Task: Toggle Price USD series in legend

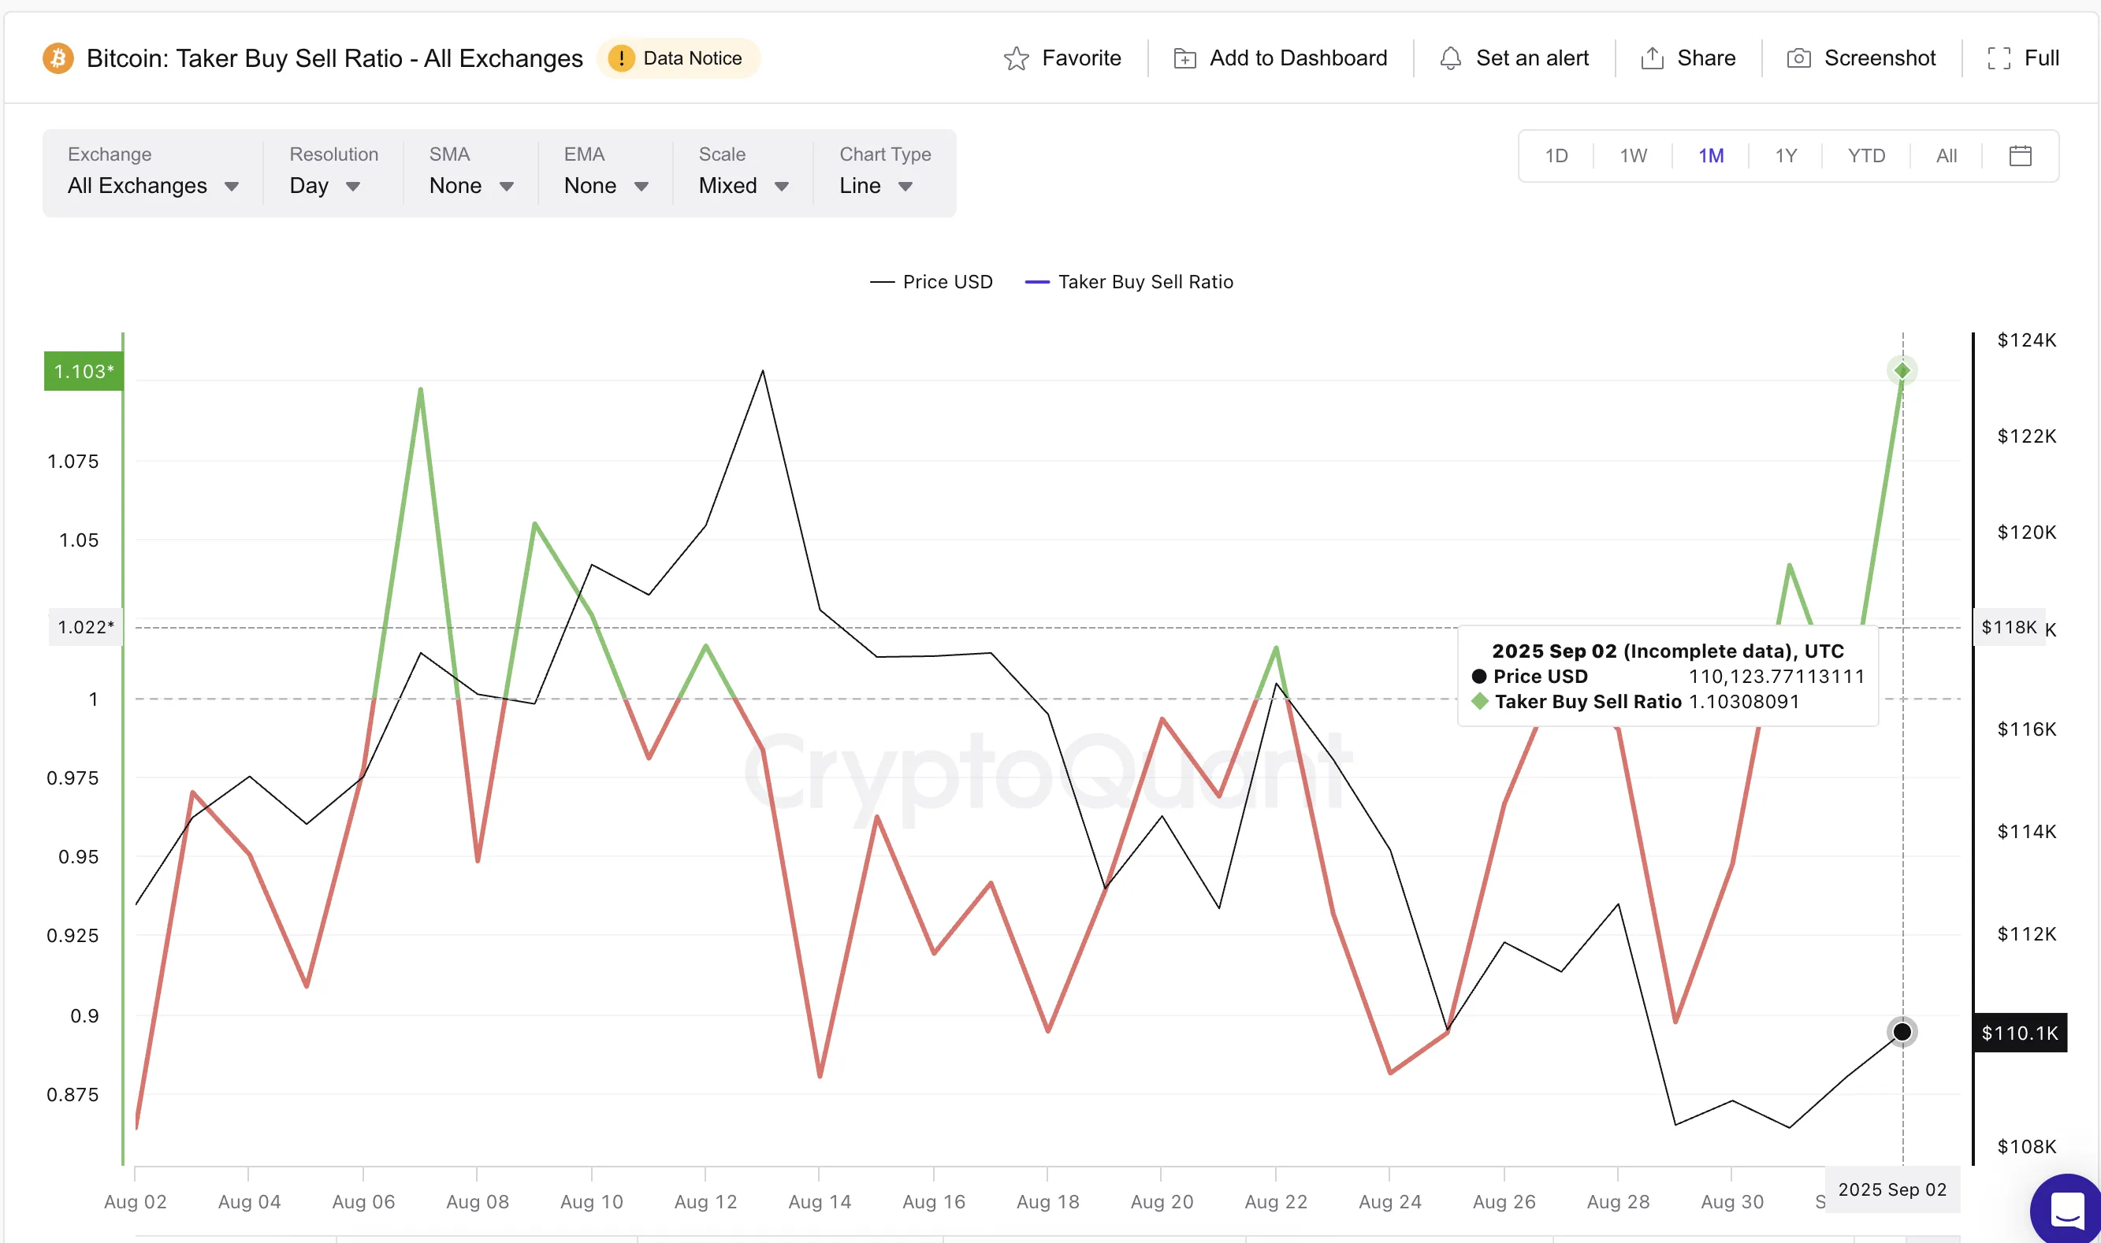Action: pos(946,282)
